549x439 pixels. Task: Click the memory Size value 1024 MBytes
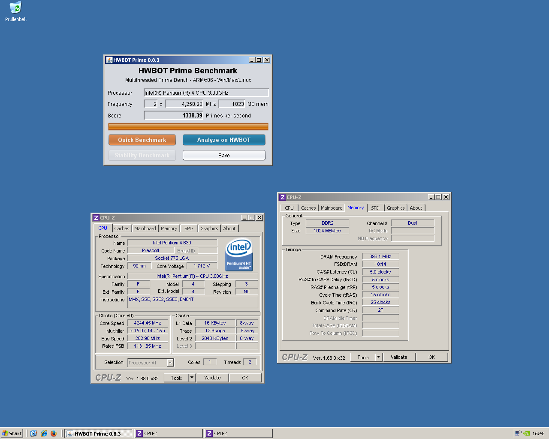pos(327,231)
